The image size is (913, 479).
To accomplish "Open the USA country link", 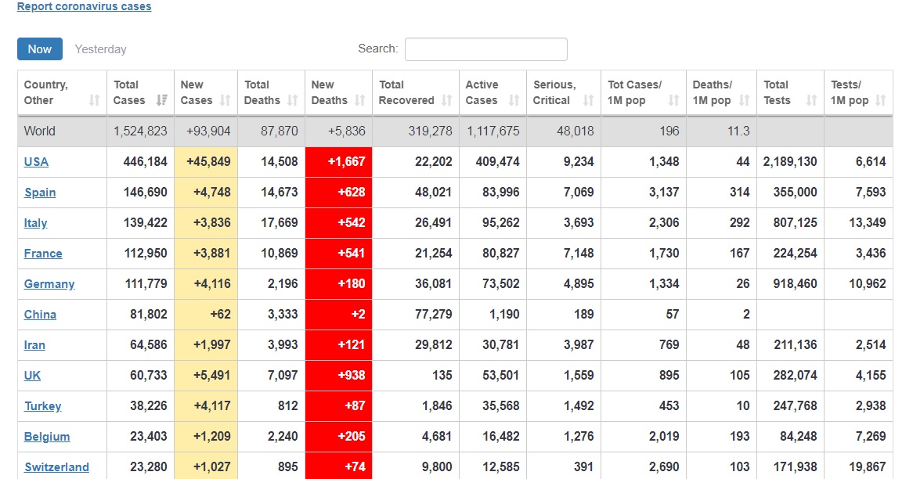I will pos(36,162).
